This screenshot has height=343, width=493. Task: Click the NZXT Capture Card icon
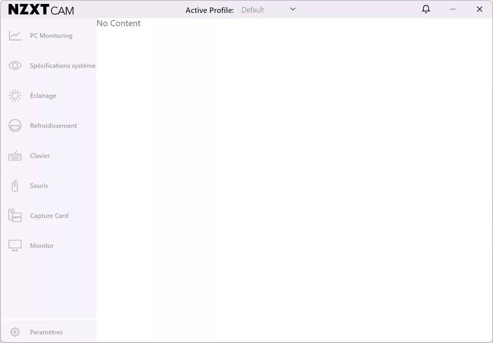(15, 216)
